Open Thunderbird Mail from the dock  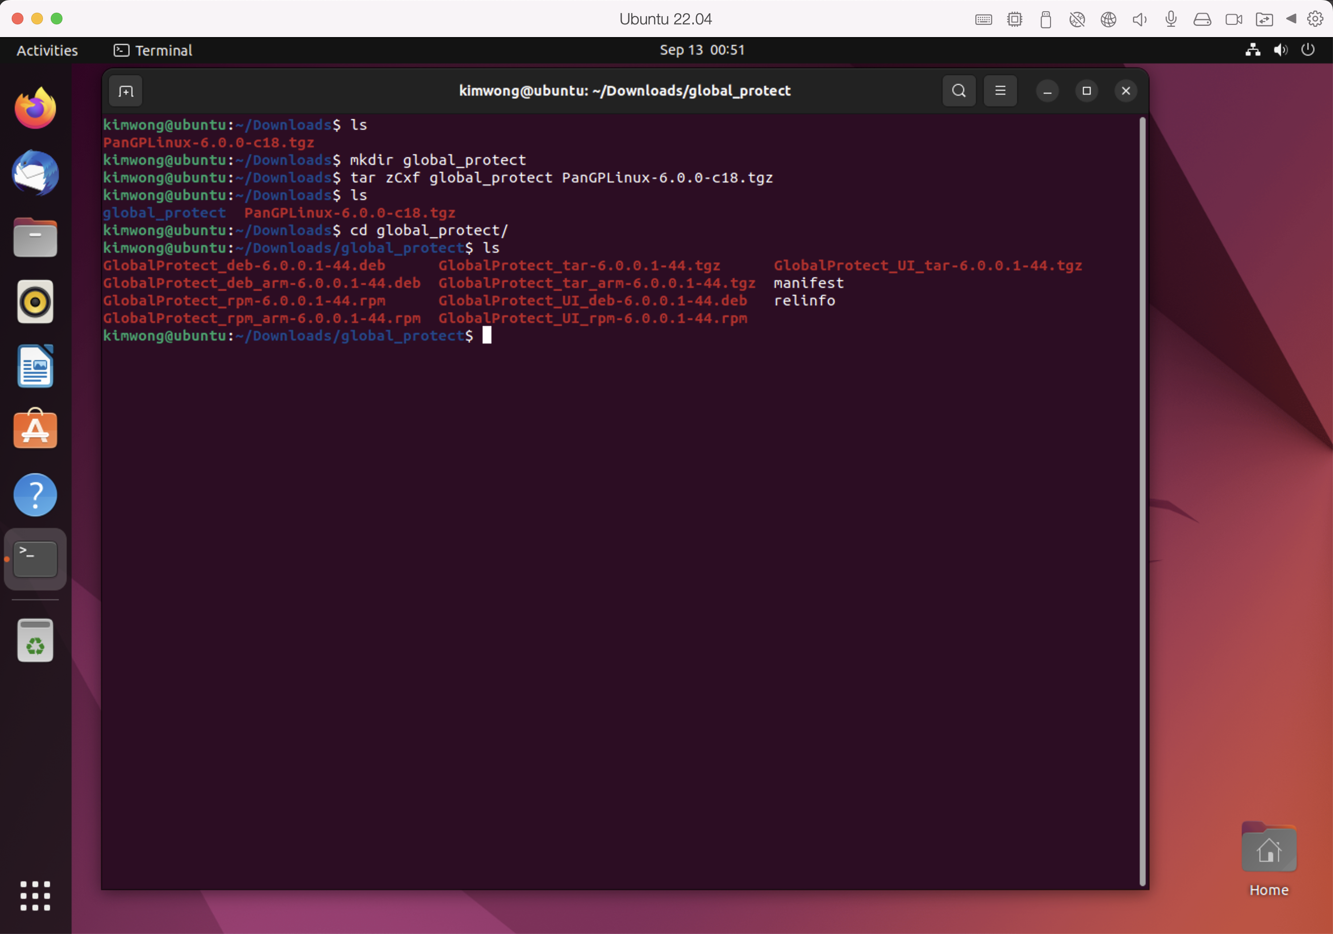pos(36,173)
